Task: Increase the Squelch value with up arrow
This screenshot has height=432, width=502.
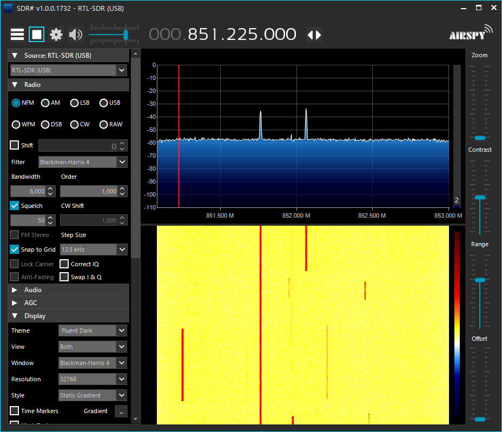Action: point(50,218)
